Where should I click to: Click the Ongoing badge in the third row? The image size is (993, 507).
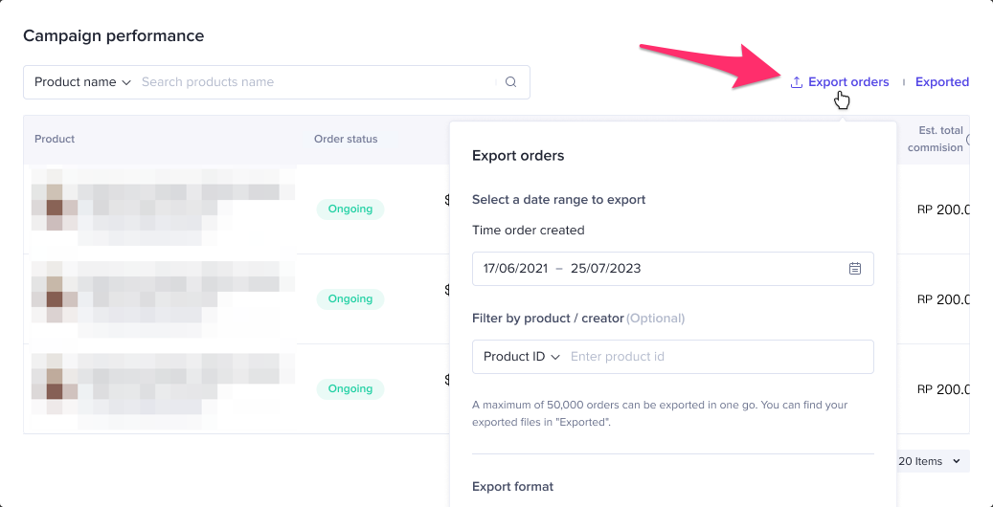point(350,389)
